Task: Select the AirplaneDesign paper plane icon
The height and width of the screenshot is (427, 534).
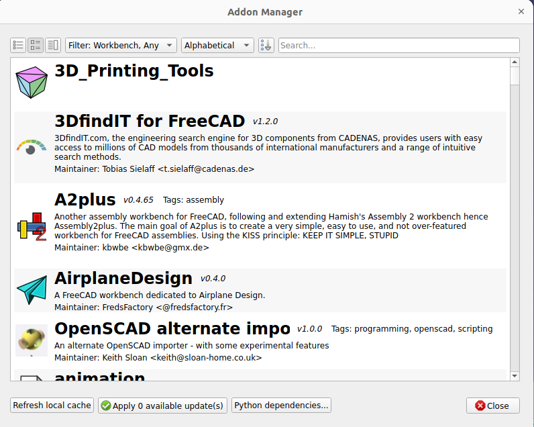Action: click(32, 290)
